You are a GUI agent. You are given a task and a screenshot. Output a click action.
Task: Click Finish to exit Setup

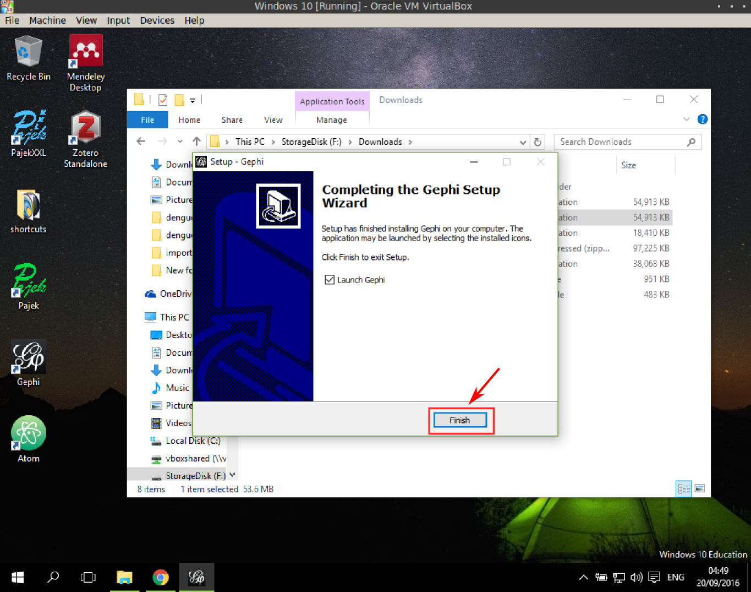pos(460,420)
